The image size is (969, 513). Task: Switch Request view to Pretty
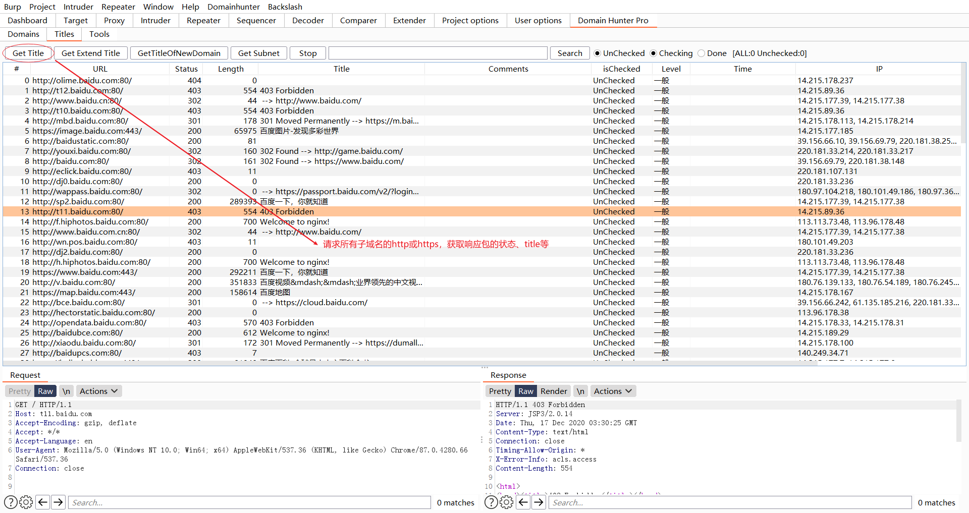20,391
